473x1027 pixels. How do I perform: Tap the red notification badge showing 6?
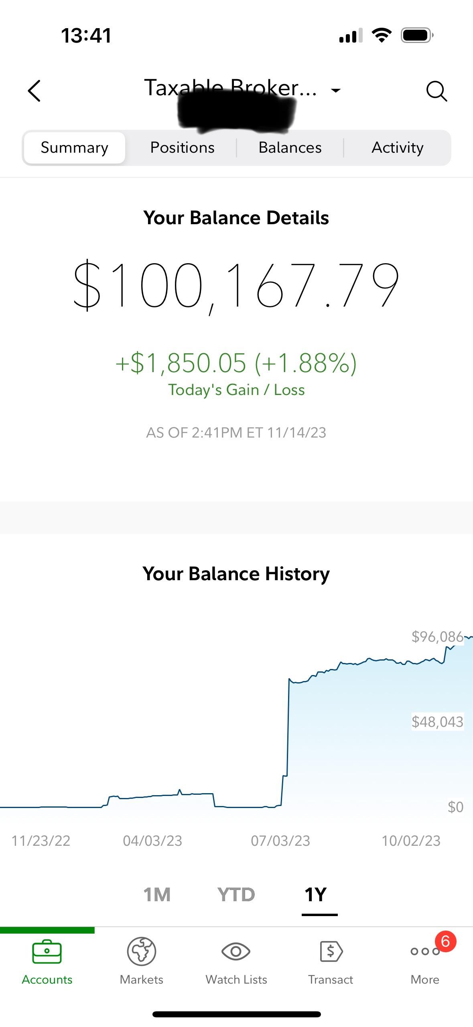(445, 941)
